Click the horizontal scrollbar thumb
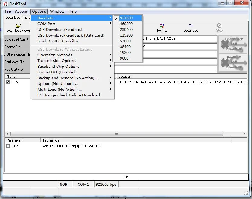Screen dimensions: 252x199 [x=117, y=134]
